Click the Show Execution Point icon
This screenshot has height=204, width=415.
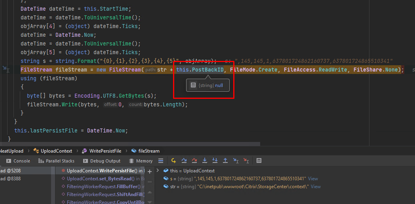pos(173,161)
